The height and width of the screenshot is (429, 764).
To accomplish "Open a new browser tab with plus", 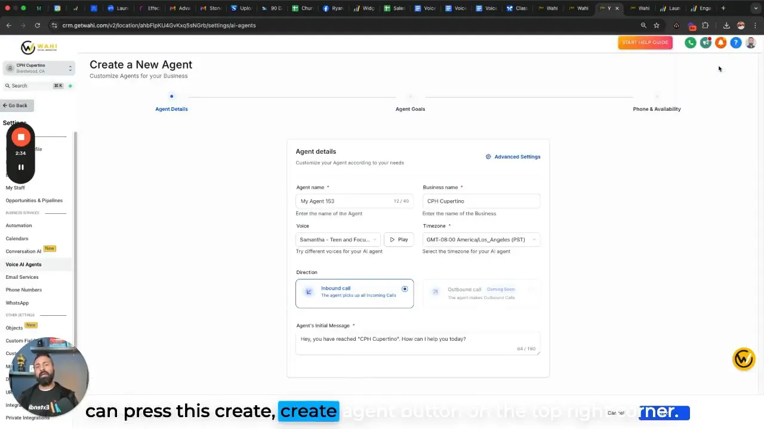I will [723, 8].
